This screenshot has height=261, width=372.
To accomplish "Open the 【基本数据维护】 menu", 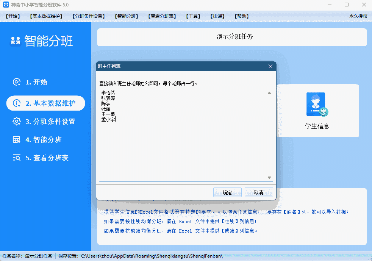I will [46, 16].
